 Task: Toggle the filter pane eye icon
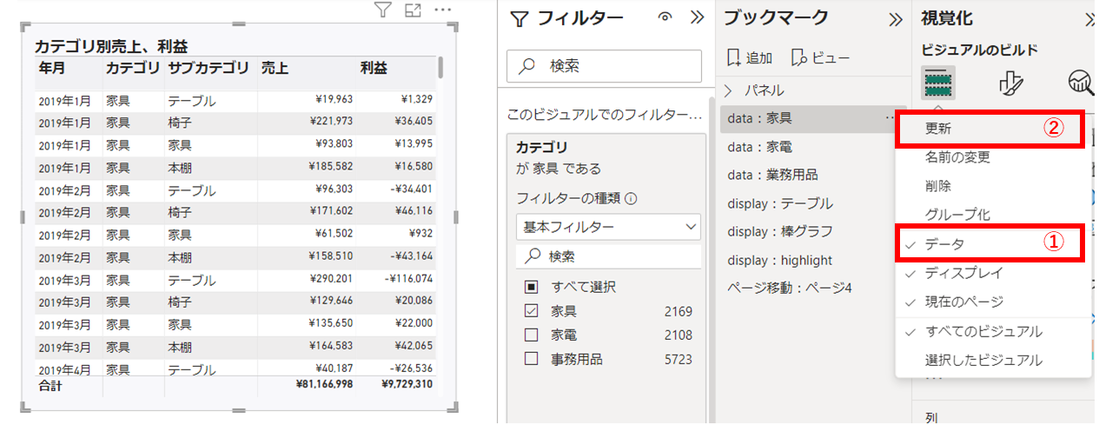click(x=665, y=17)
